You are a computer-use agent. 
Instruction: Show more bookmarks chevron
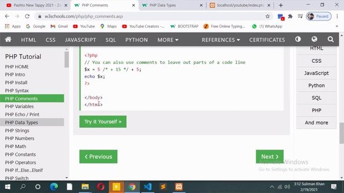coord(337,26)
